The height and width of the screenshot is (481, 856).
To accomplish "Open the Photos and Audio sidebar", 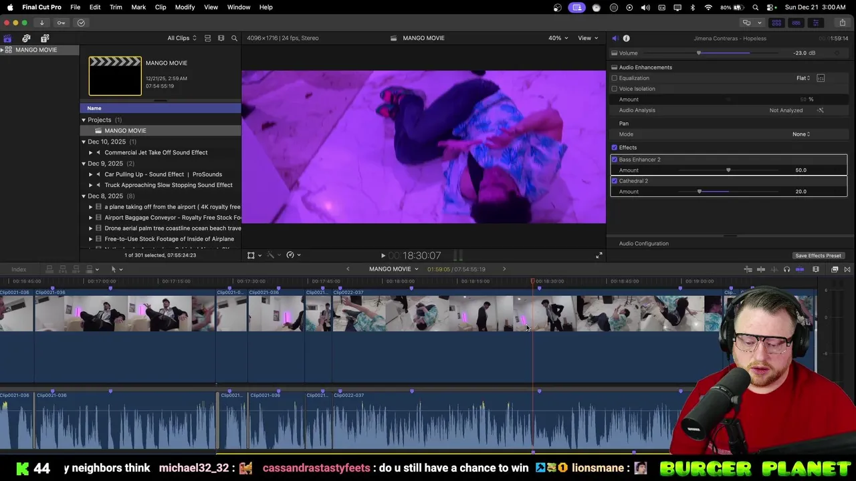I will 26,38.
